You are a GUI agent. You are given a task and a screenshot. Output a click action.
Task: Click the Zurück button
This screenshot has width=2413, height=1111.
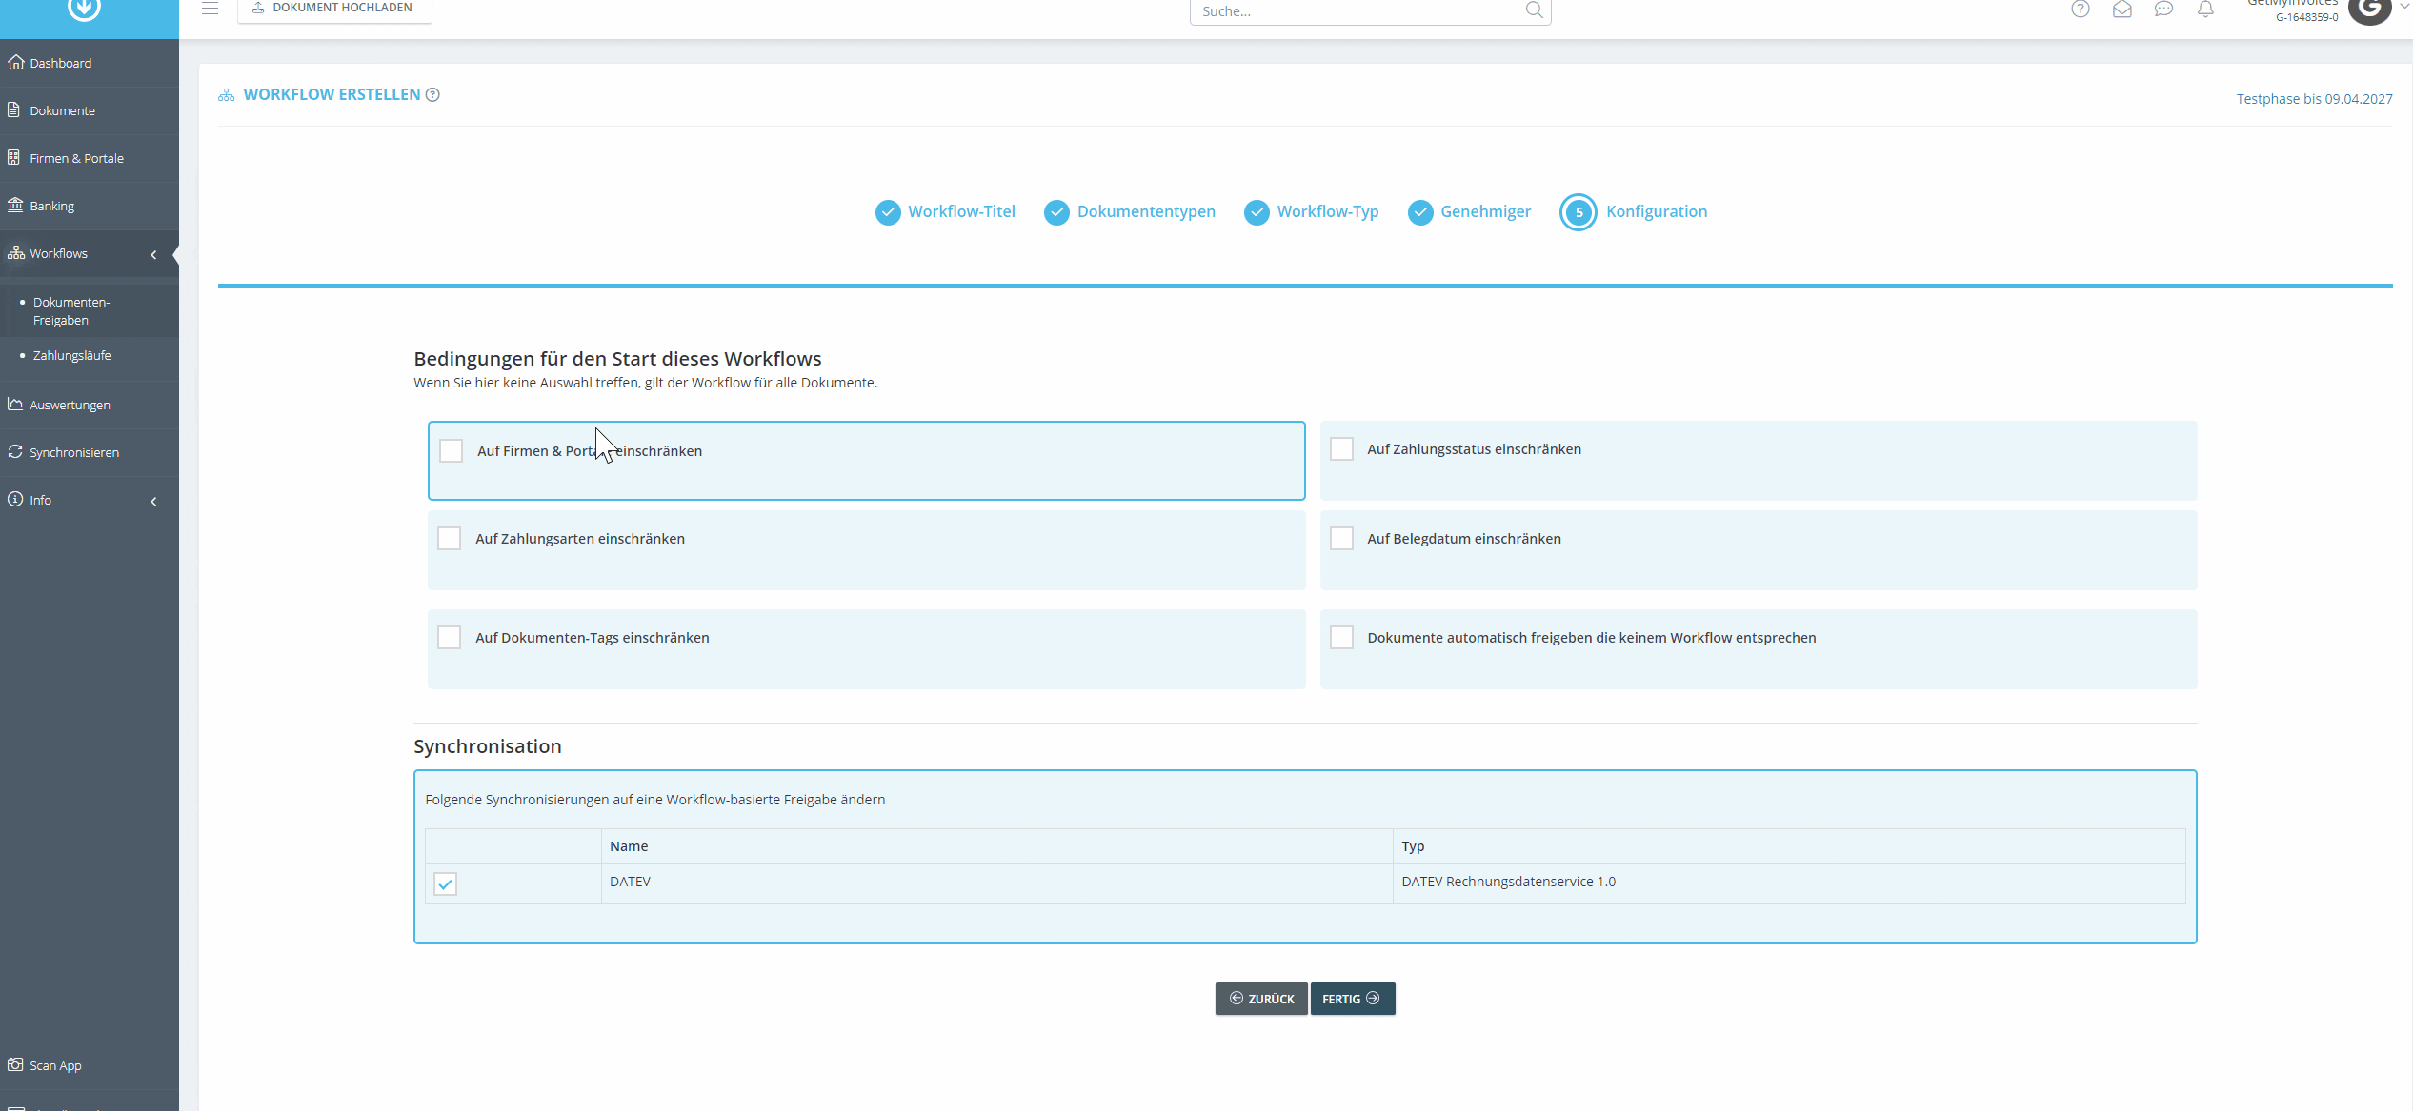pyautogui.click(x=1261, y=999)
